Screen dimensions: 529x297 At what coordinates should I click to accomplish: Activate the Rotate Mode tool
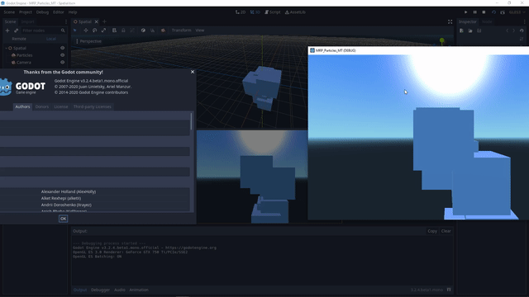(x=95, y=31)
